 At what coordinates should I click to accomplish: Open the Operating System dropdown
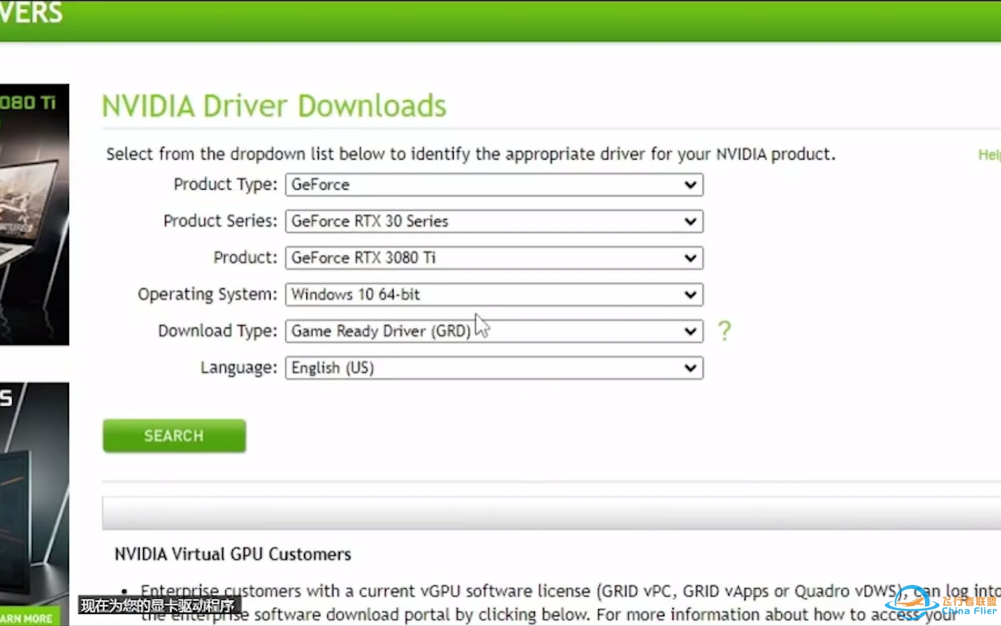pos(494,294)
